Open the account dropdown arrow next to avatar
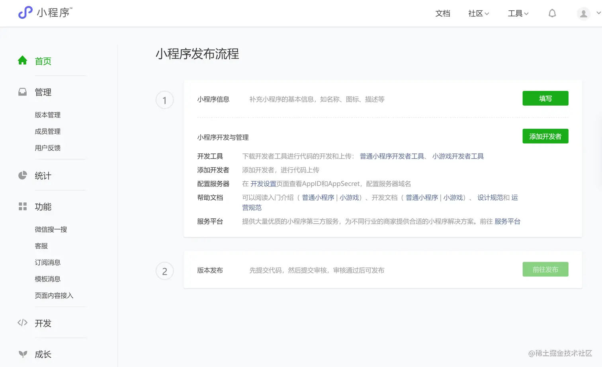Image resolution: width=602 pixels, height=367 pixels. [x=598, y=13]
